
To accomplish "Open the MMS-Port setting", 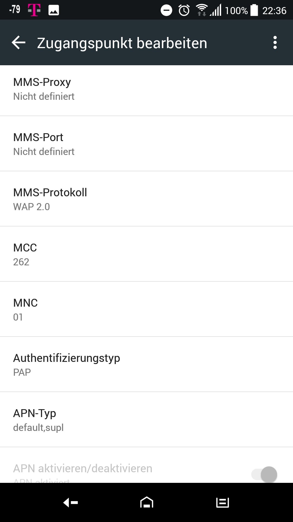I will [x=146, y=144].
